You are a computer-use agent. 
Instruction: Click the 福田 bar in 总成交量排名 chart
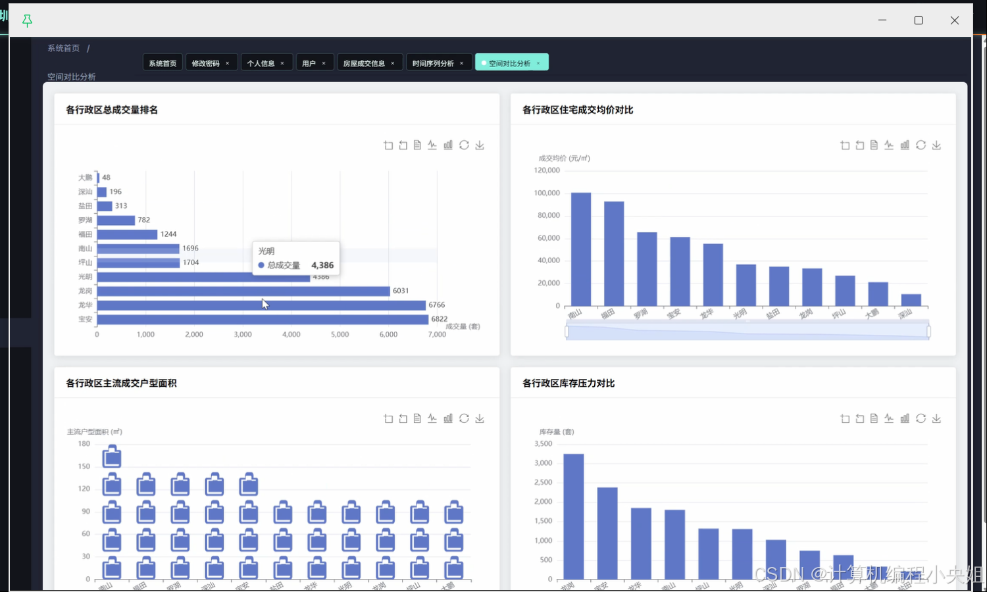[128, 234]
